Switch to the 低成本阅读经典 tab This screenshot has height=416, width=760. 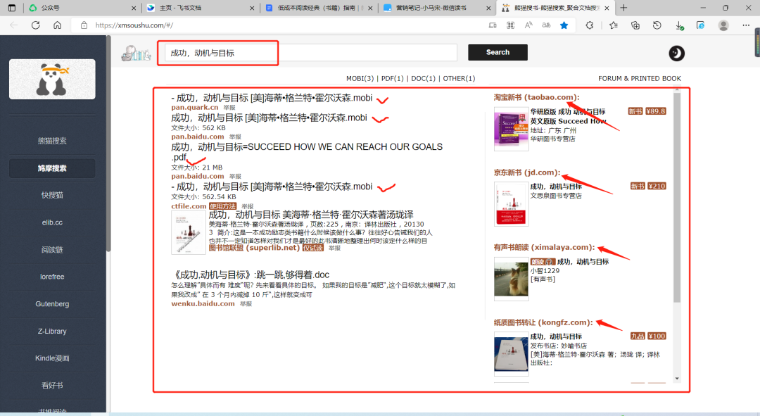tap(317, 8)
